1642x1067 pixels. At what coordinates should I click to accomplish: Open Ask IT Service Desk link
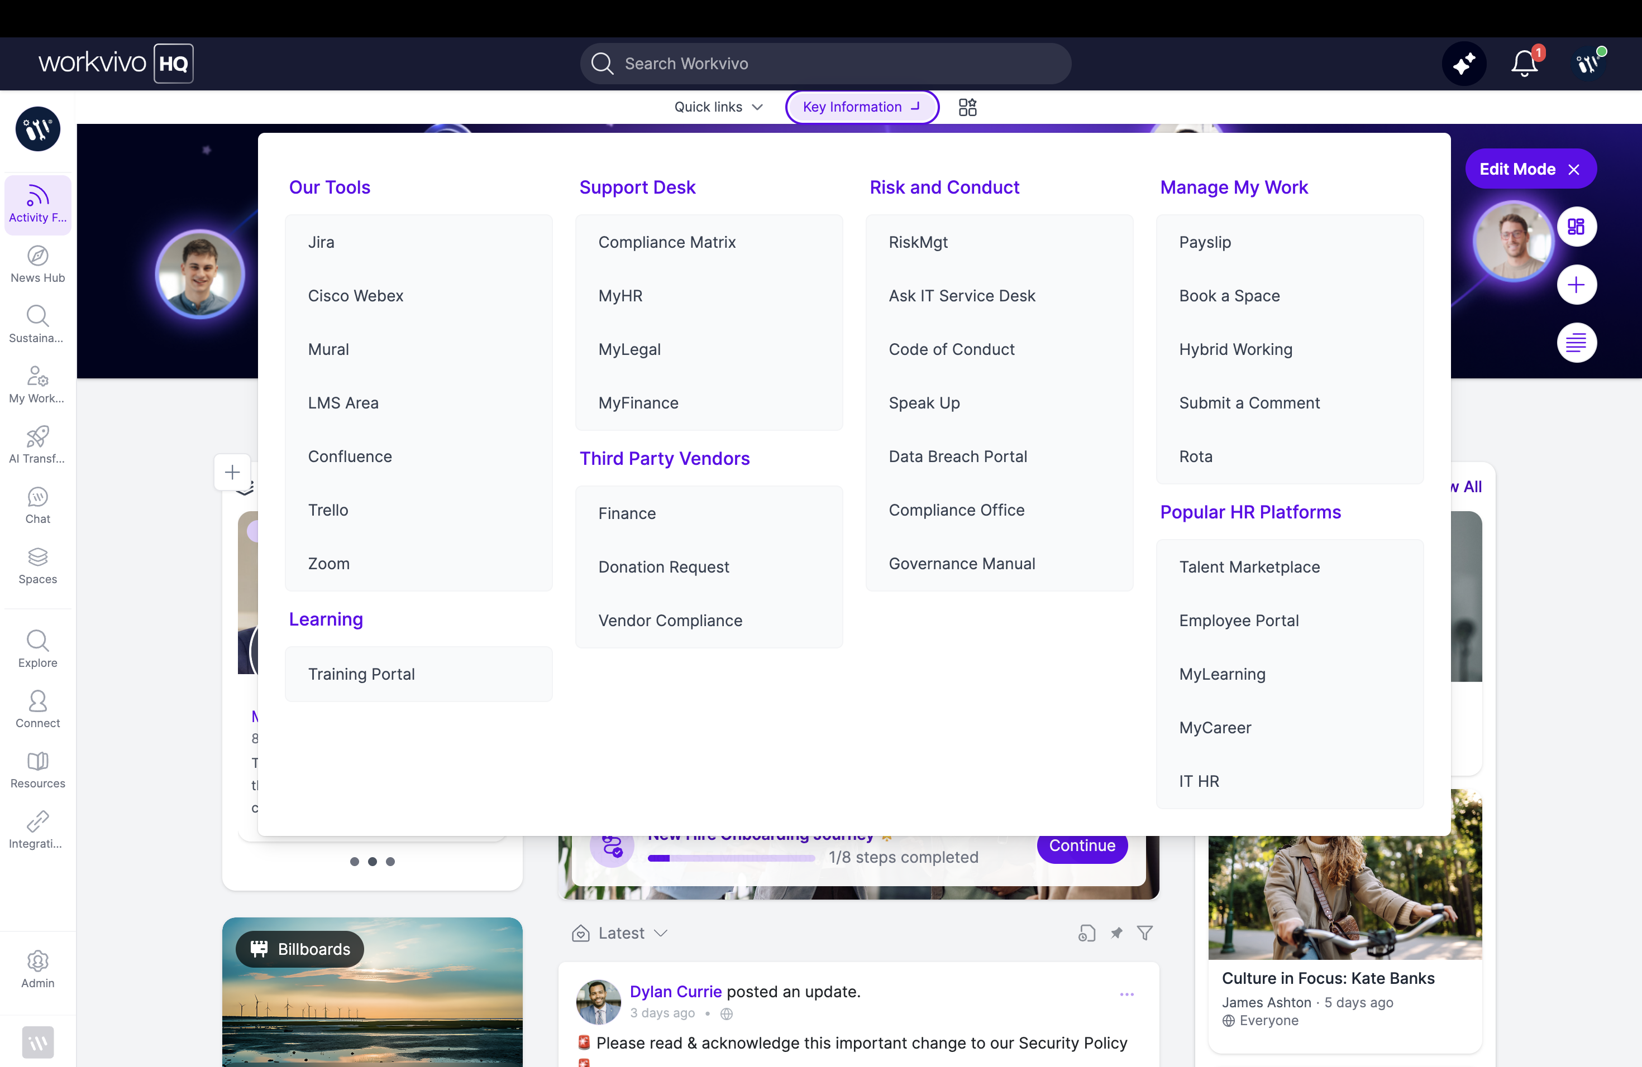[x=1000, y=296]
